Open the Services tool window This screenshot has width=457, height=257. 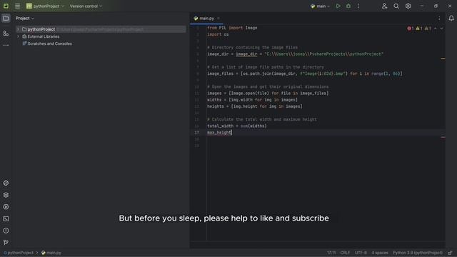(6, 207)
